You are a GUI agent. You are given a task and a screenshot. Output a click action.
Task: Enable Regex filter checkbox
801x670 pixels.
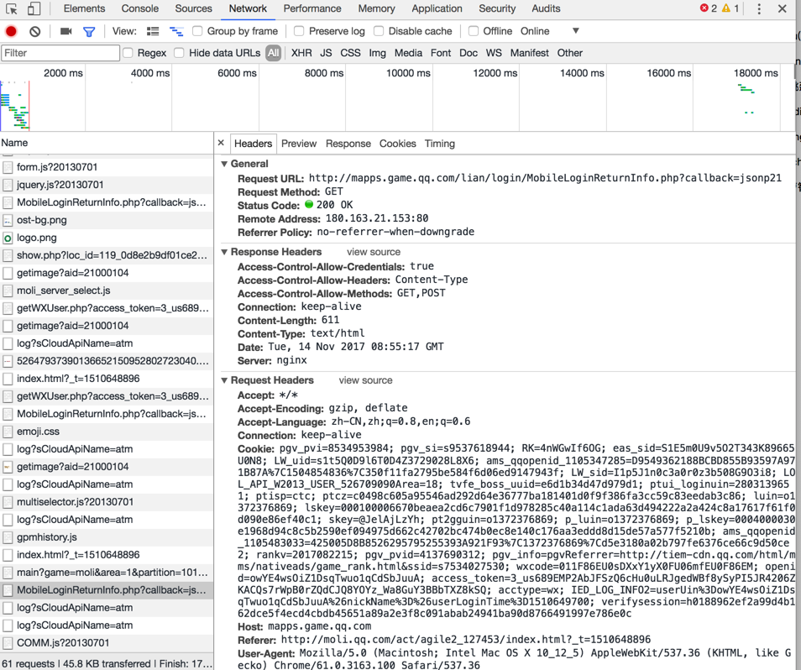(x=128, y=53)
